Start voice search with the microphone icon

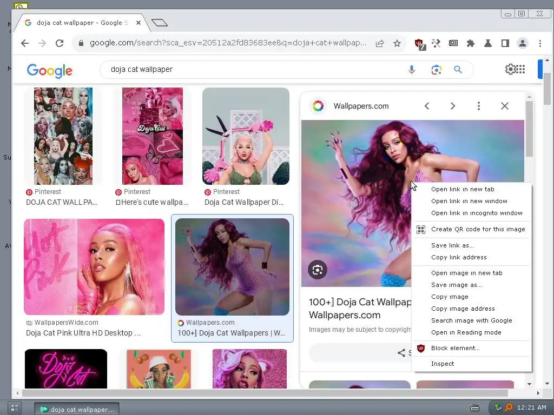click(x=412, y=70)
